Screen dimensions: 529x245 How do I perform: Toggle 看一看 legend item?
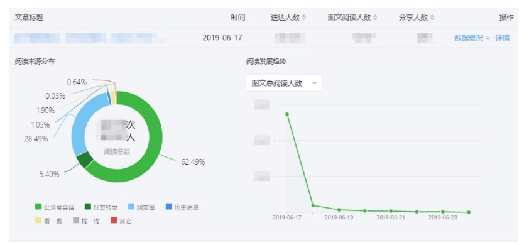tap(48, 221)
